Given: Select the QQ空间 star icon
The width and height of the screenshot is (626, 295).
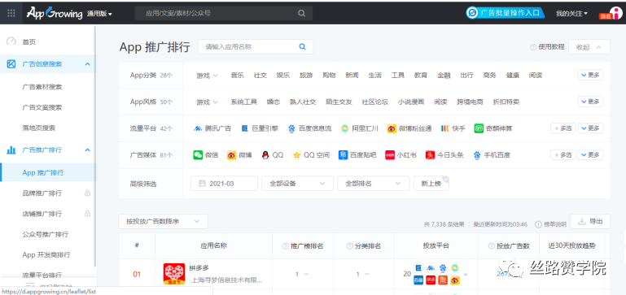Looking at the screenshot, I should click(x=296, y=155).
